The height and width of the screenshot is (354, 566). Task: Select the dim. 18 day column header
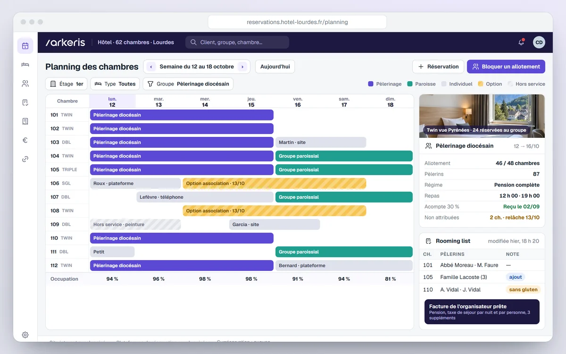click(390, 101)
